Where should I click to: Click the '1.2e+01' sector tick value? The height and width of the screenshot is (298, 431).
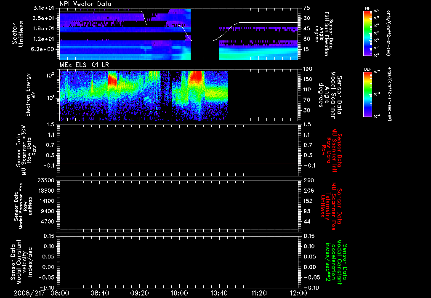click(44, 39)
